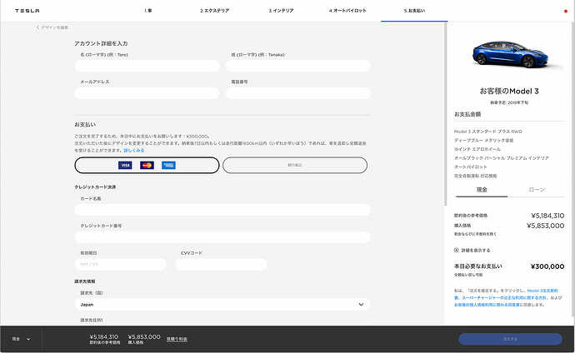Viewport: 575px width, 353px height.
Task: Click the 電話番号 input field
Action: tap(297, 93)
